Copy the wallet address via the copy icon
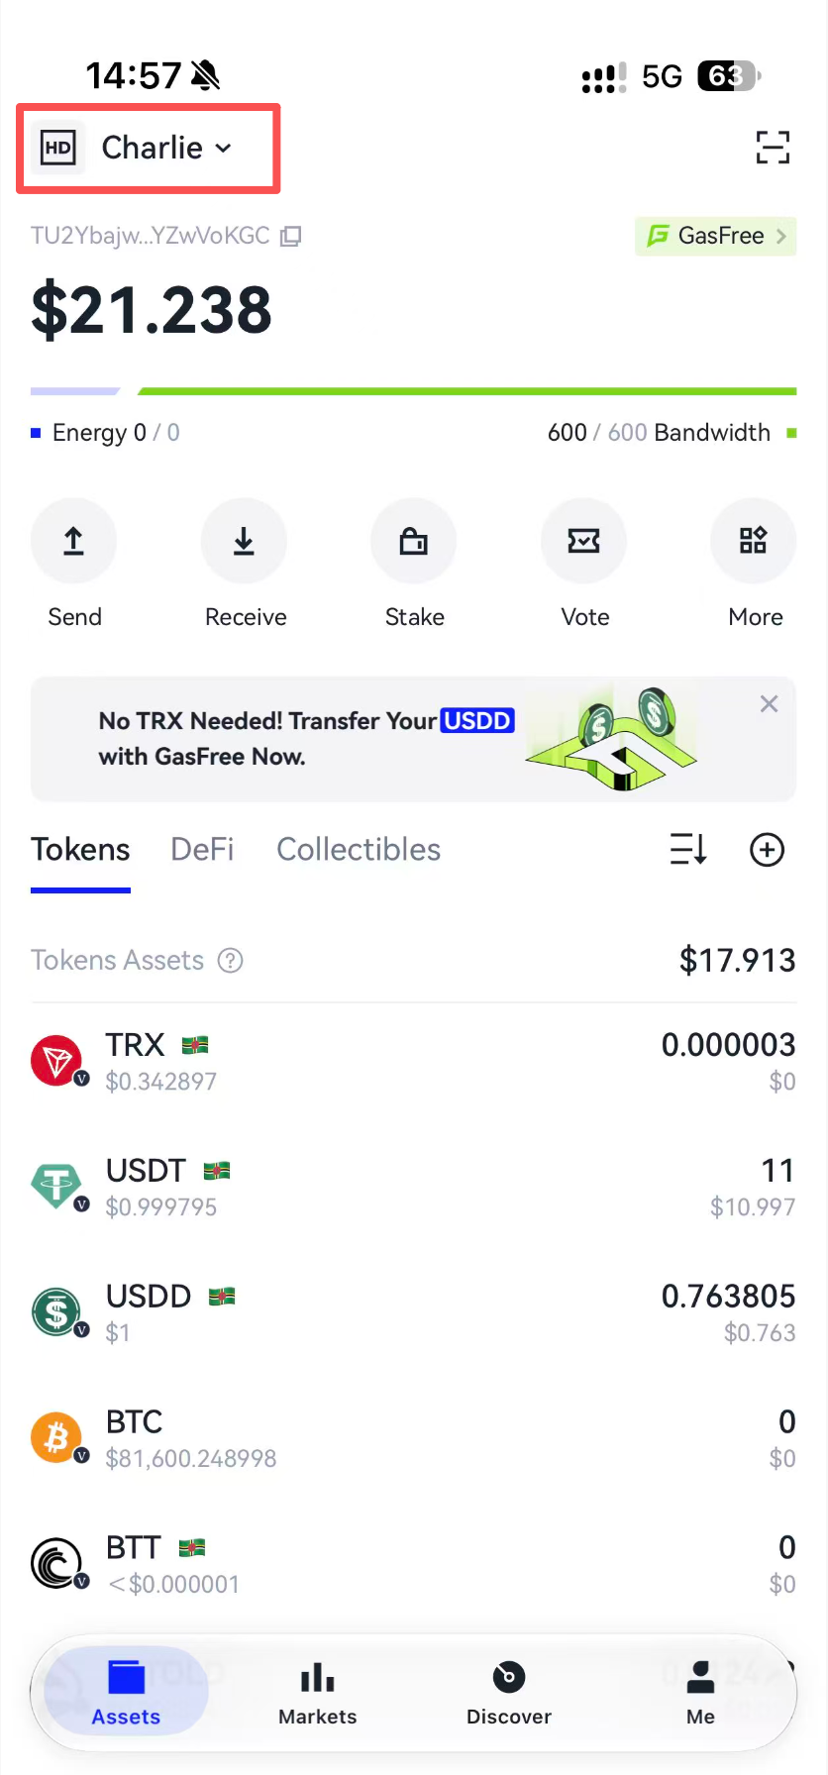This screenshot has height=1775, width=828. (290, 236)
